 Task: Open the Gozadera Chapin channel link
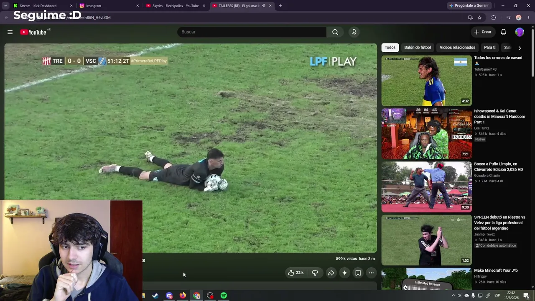(x=487, y=176)
